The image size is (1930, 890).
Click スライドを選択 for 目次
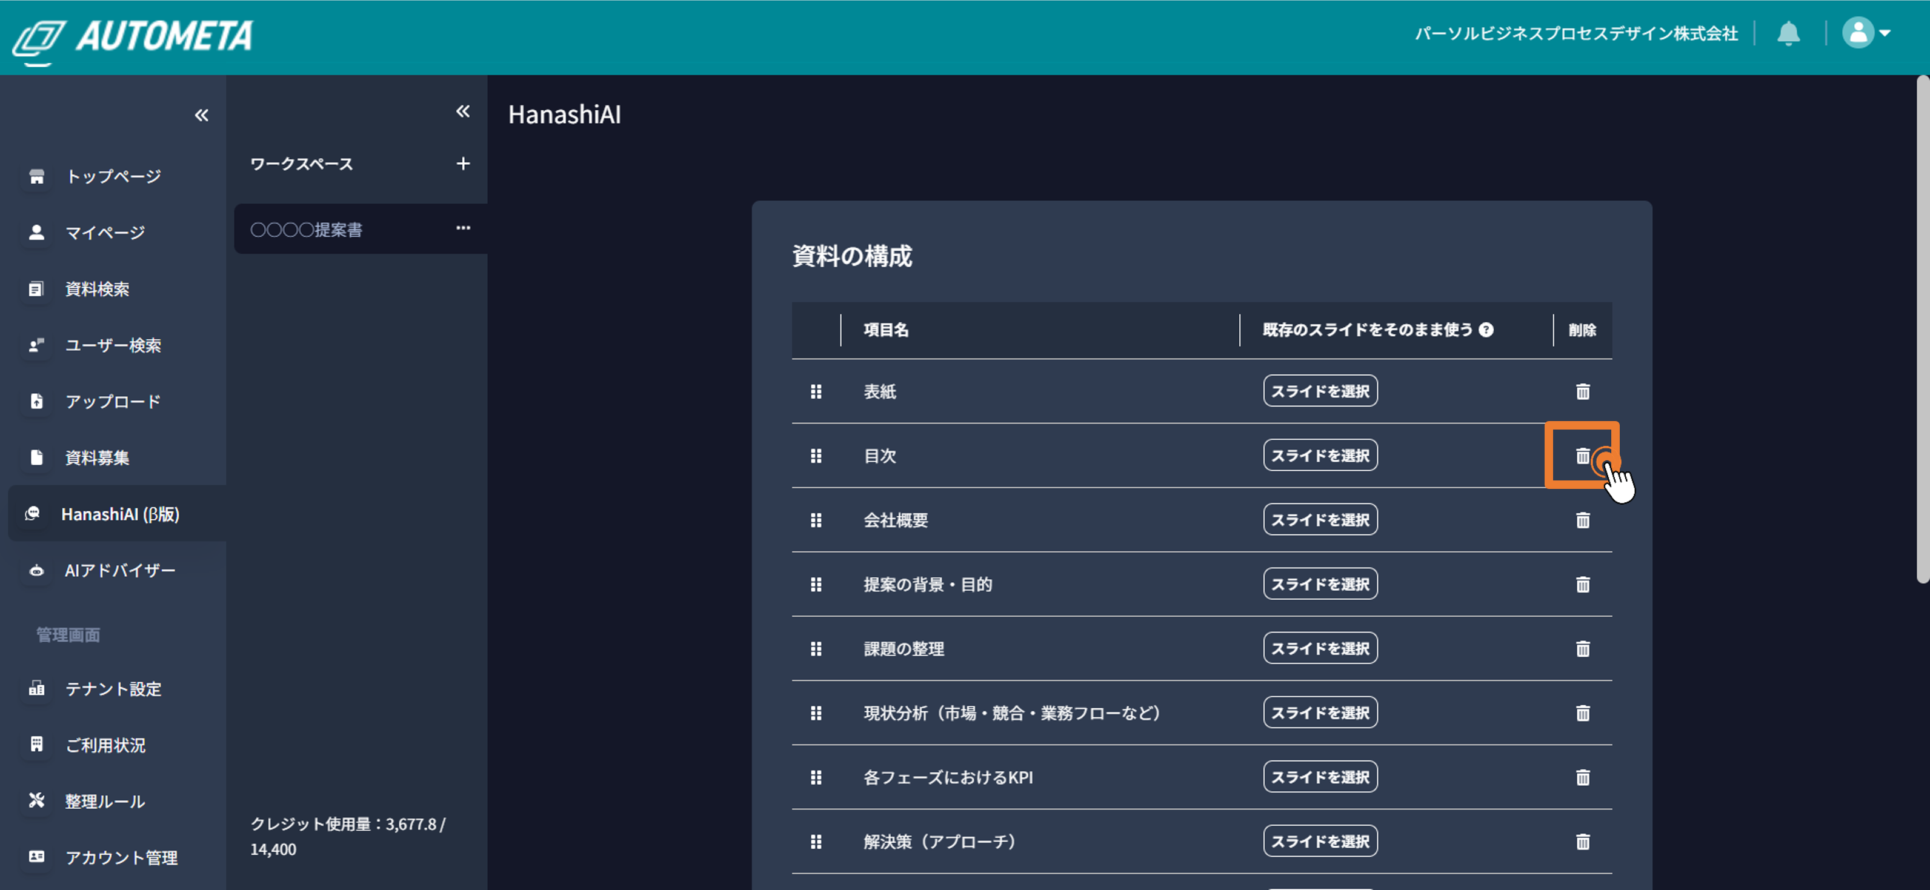click(x=1320, y=456)
